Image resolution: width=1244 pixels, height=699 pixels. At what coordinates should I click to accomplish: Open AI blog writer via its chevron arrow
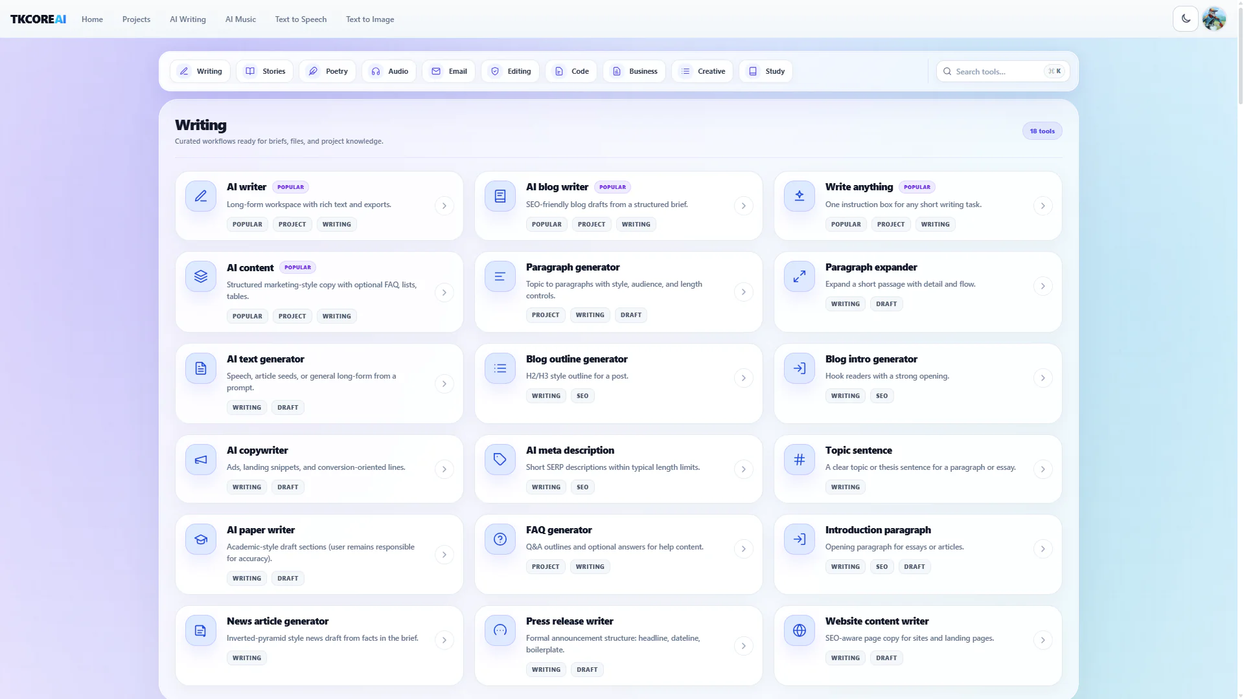pyautogui.click(x=743, y=206)
